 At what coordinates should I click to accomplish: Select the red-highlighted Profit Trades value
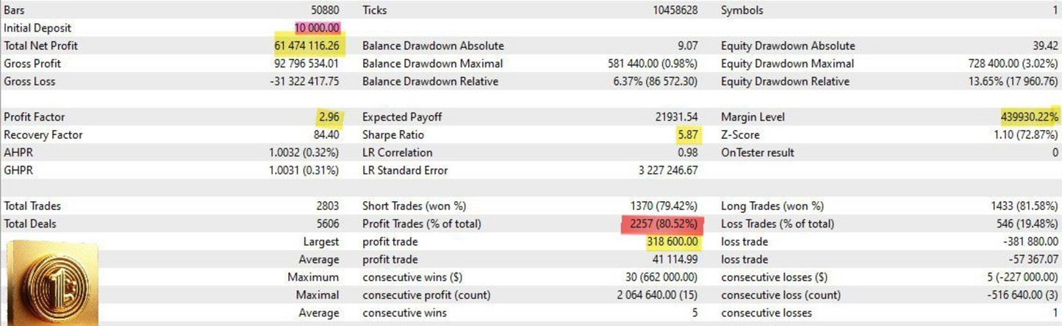(661, 224)
